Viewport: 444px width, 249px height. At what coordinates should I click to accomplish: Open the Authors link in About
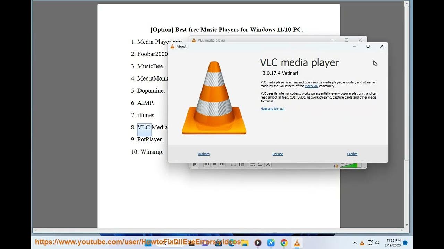[x=204, y=154]
